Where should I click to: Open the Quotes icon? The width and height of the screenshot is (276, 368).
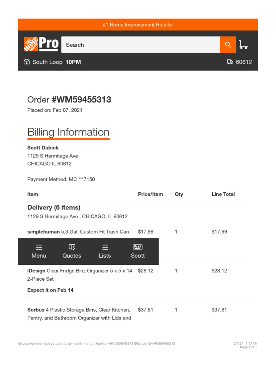(x=72, y=247)
